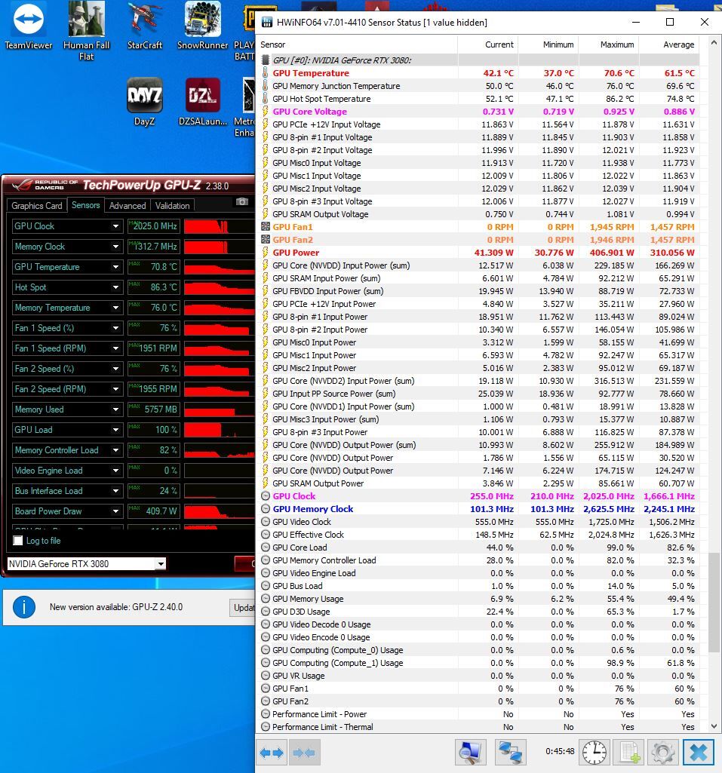Open GPU Temperature sensor dropdown in GPU-Z
Screen dimensions: 722x773
coord(116,267)
